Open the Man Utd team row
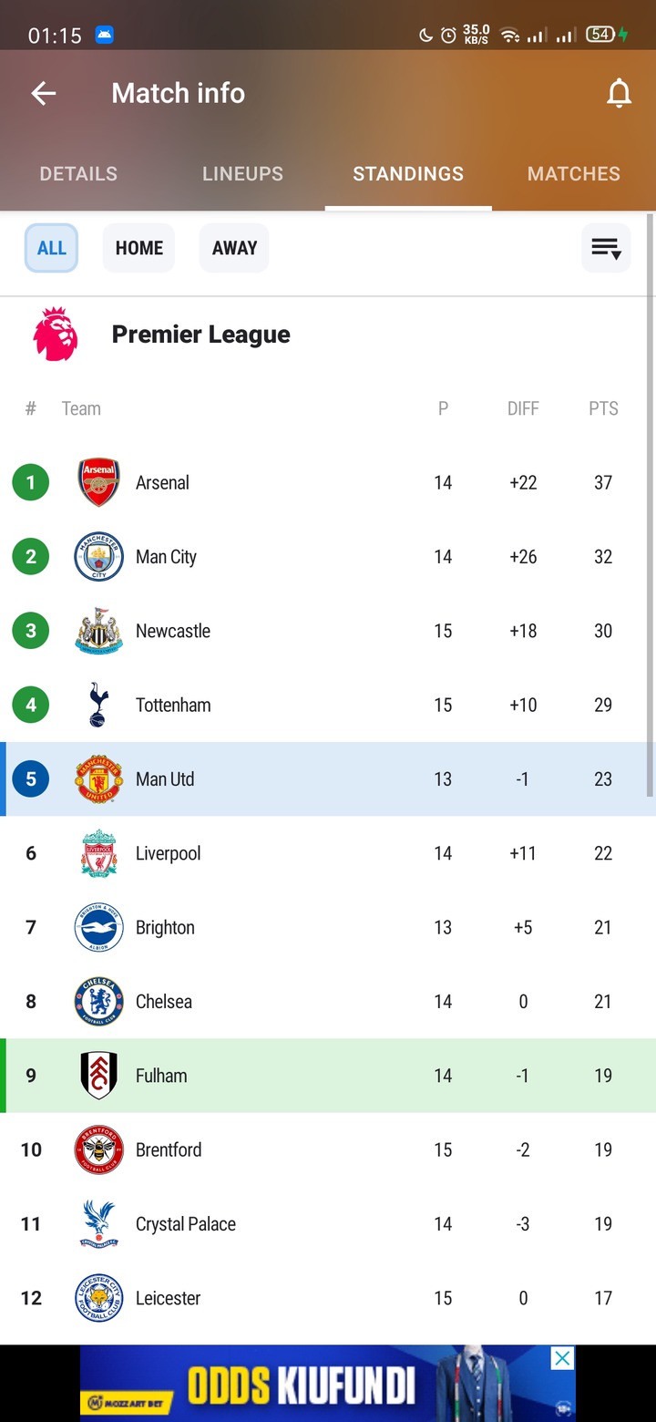The image size is (656, 1422). point(328,779)
